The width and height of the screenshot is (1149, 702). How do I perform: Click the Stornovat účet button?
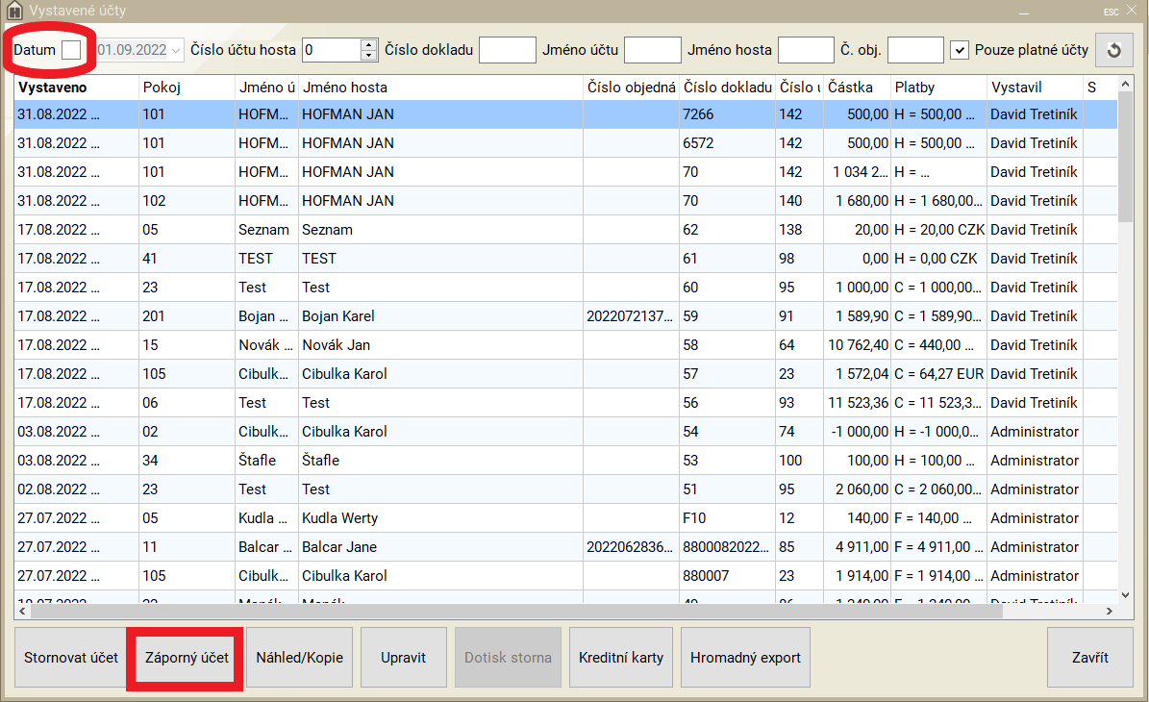70,658
